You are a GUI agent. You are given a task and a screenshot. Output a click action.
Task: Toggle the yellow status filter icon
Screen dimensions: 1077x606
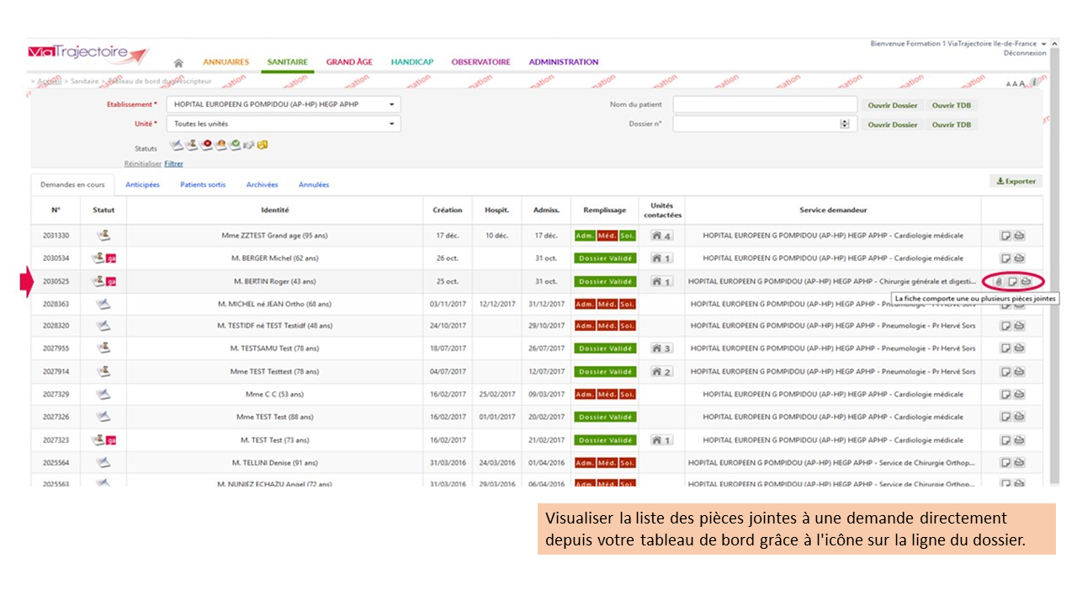pos(263,145)
